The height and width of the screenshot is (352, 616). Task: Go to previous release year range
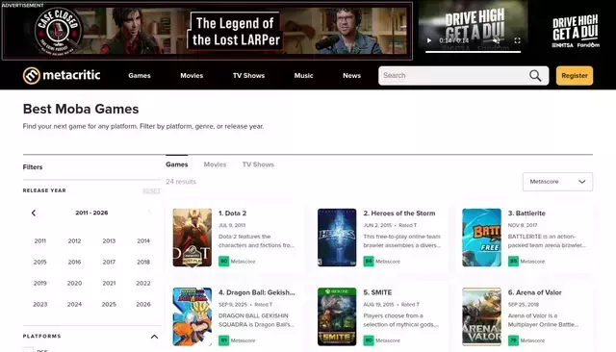(34, 214)
